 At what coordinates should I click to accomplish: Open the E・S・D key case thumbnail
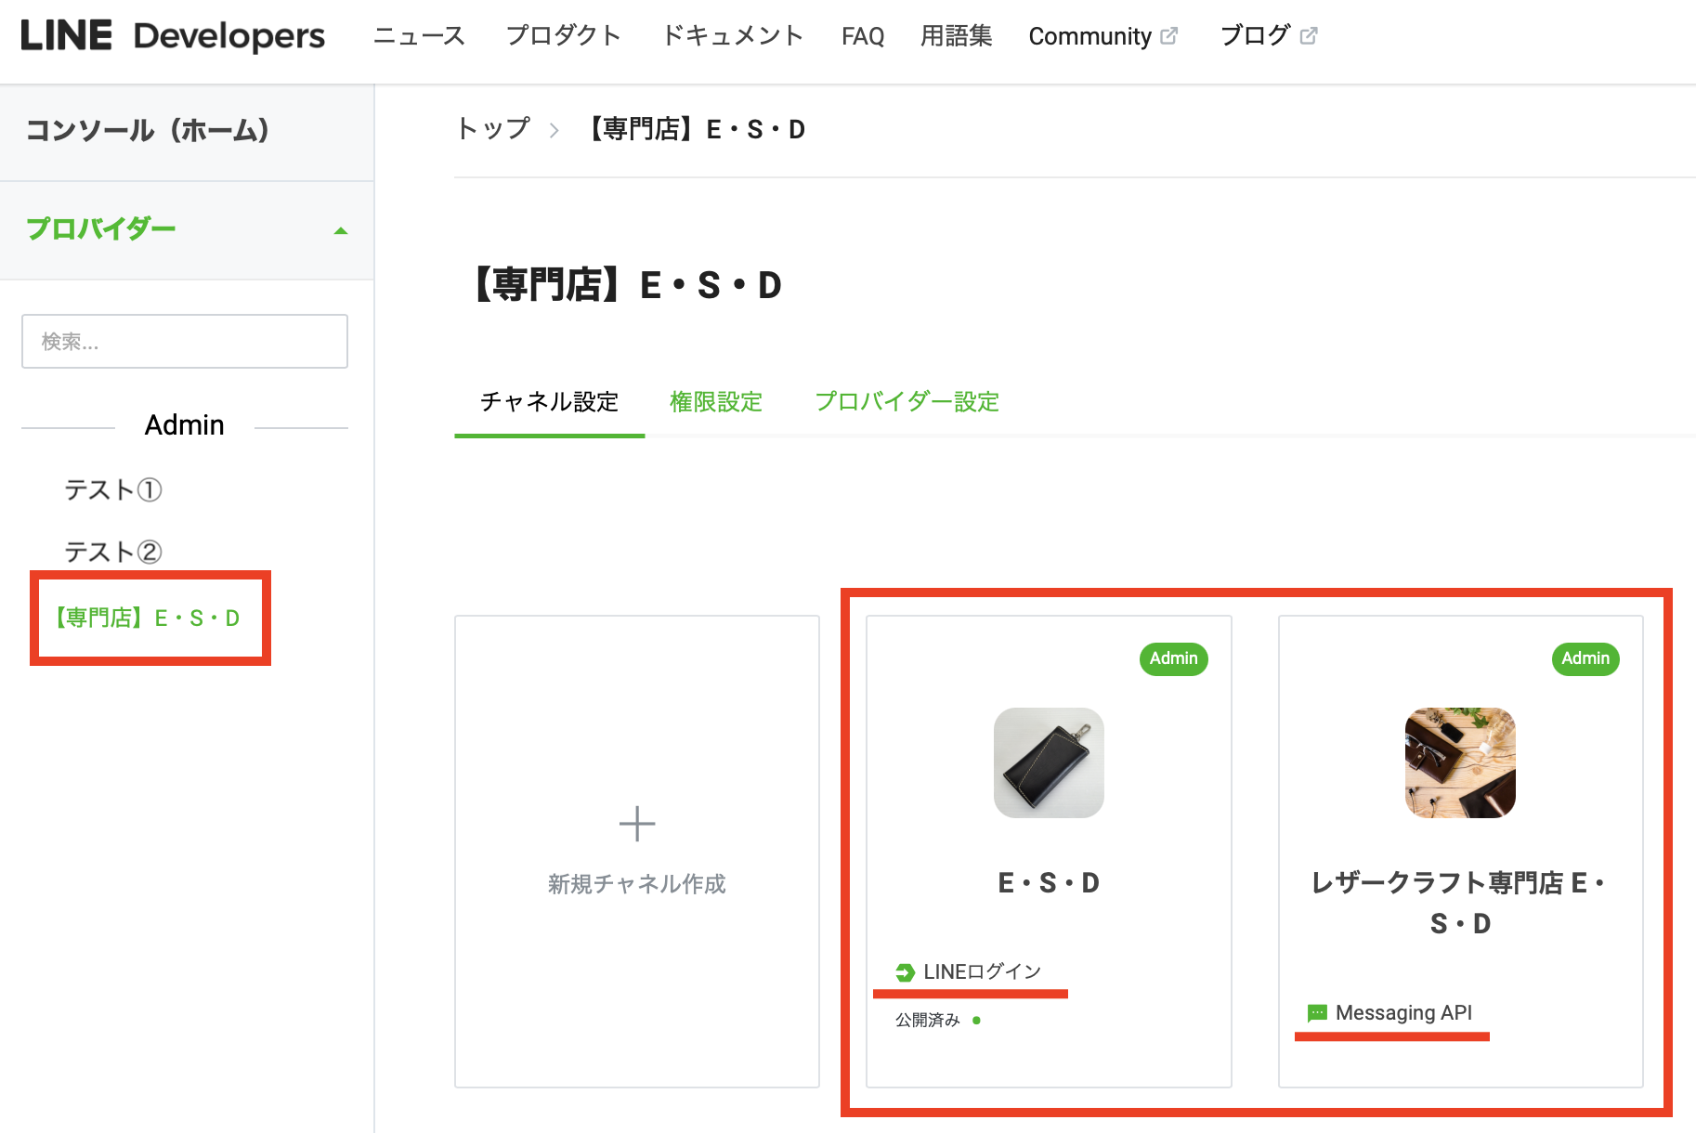tap(1049, 762)
